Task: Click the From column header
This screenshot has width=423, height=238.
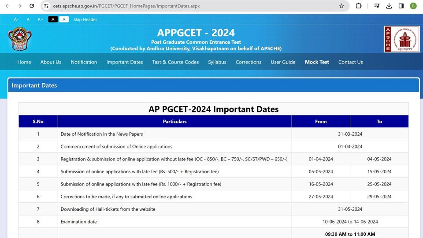Action: coord(321,122)
